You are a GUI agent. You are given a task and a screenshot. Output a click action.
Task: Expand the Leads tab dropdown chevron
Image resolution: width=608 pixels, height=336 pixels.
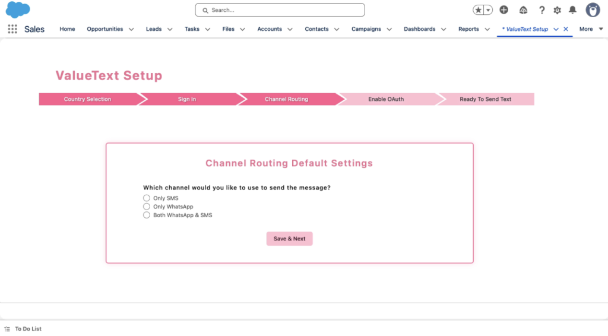(170, 29)
